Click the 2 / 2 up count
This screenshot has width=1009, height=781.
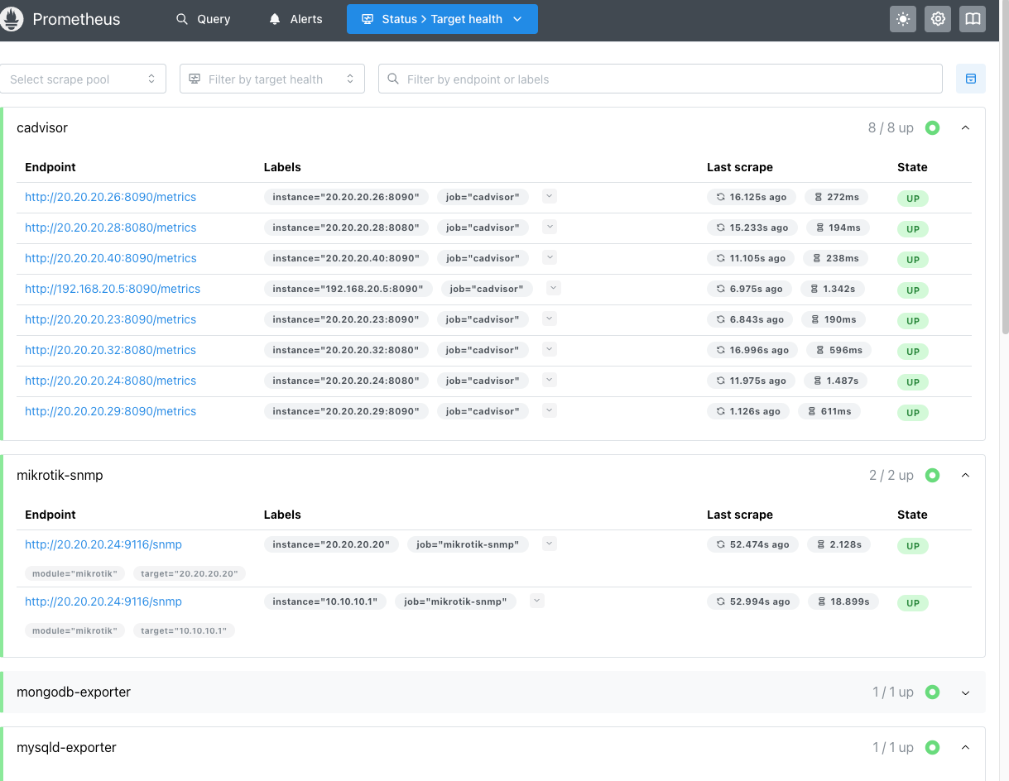[891, 475]
